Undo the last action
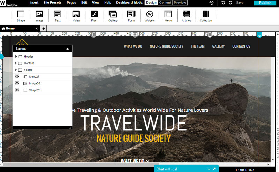The image size is (279, 172). click(x=223, y=3)
